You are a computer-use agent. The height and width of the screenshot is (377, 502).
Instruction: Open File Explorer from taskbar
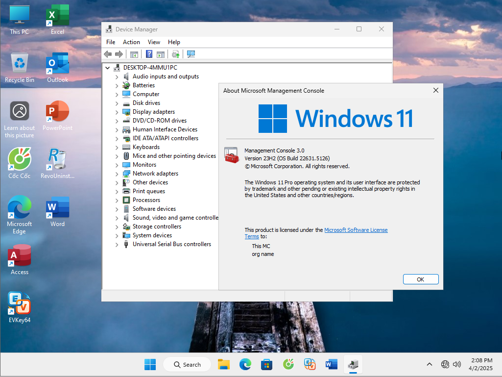coord(224,364)
